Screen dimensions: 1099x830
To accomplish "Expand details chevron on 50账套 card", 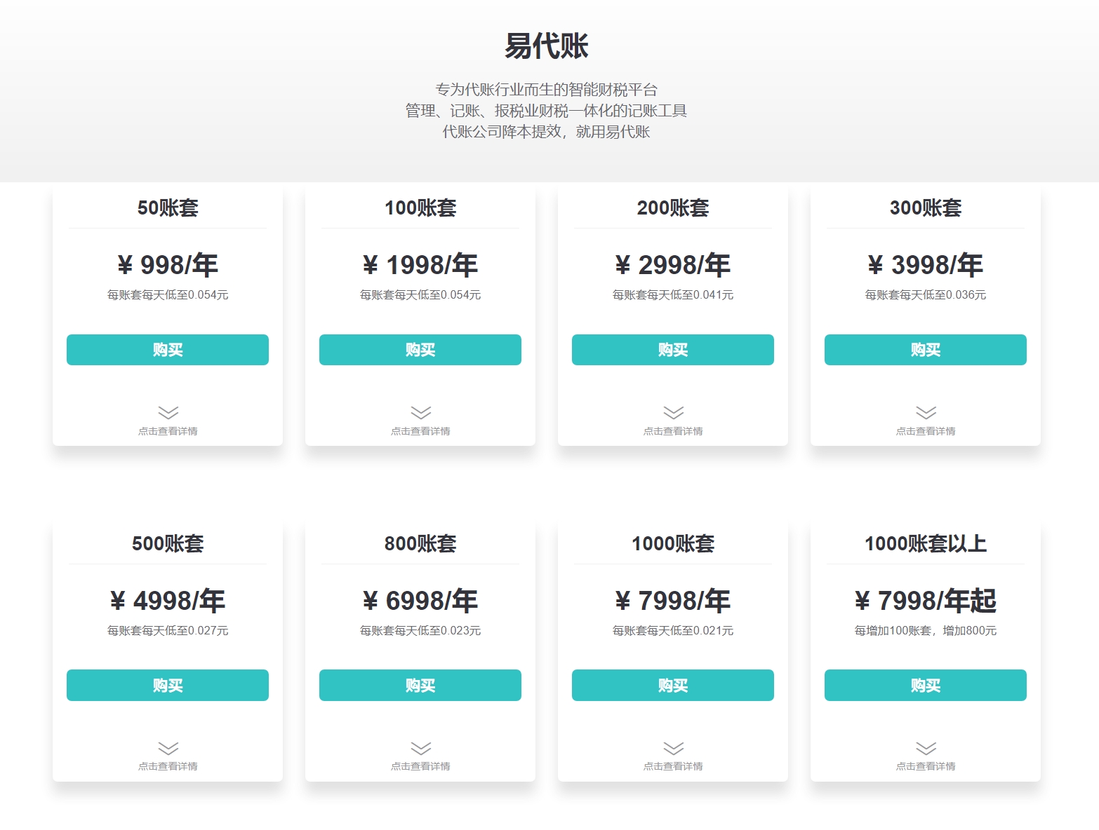I will [168, 412].
